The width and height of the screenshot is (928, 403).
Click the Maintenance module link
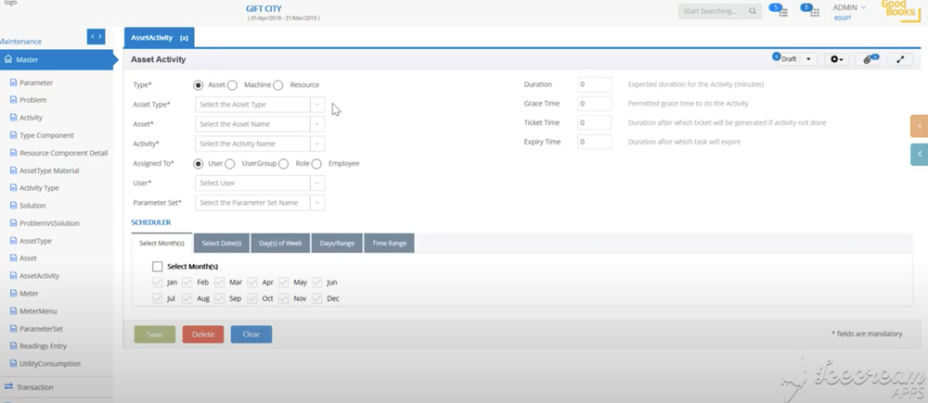point(20,42)
